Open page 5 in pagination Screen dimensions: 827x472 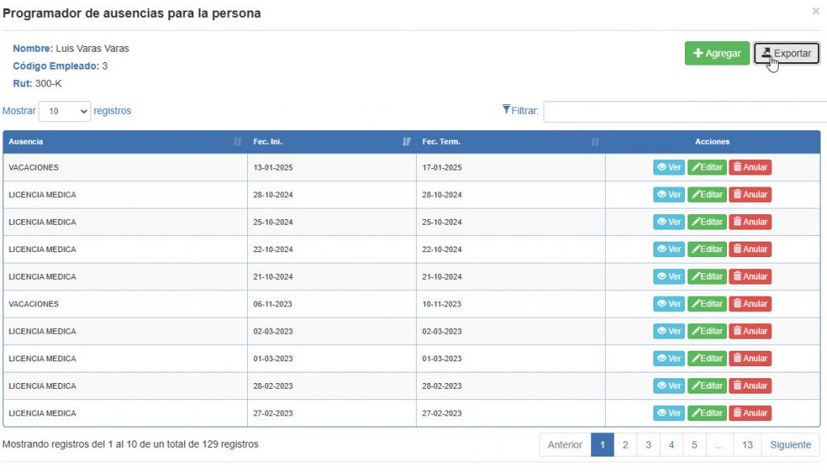point(694,445)
